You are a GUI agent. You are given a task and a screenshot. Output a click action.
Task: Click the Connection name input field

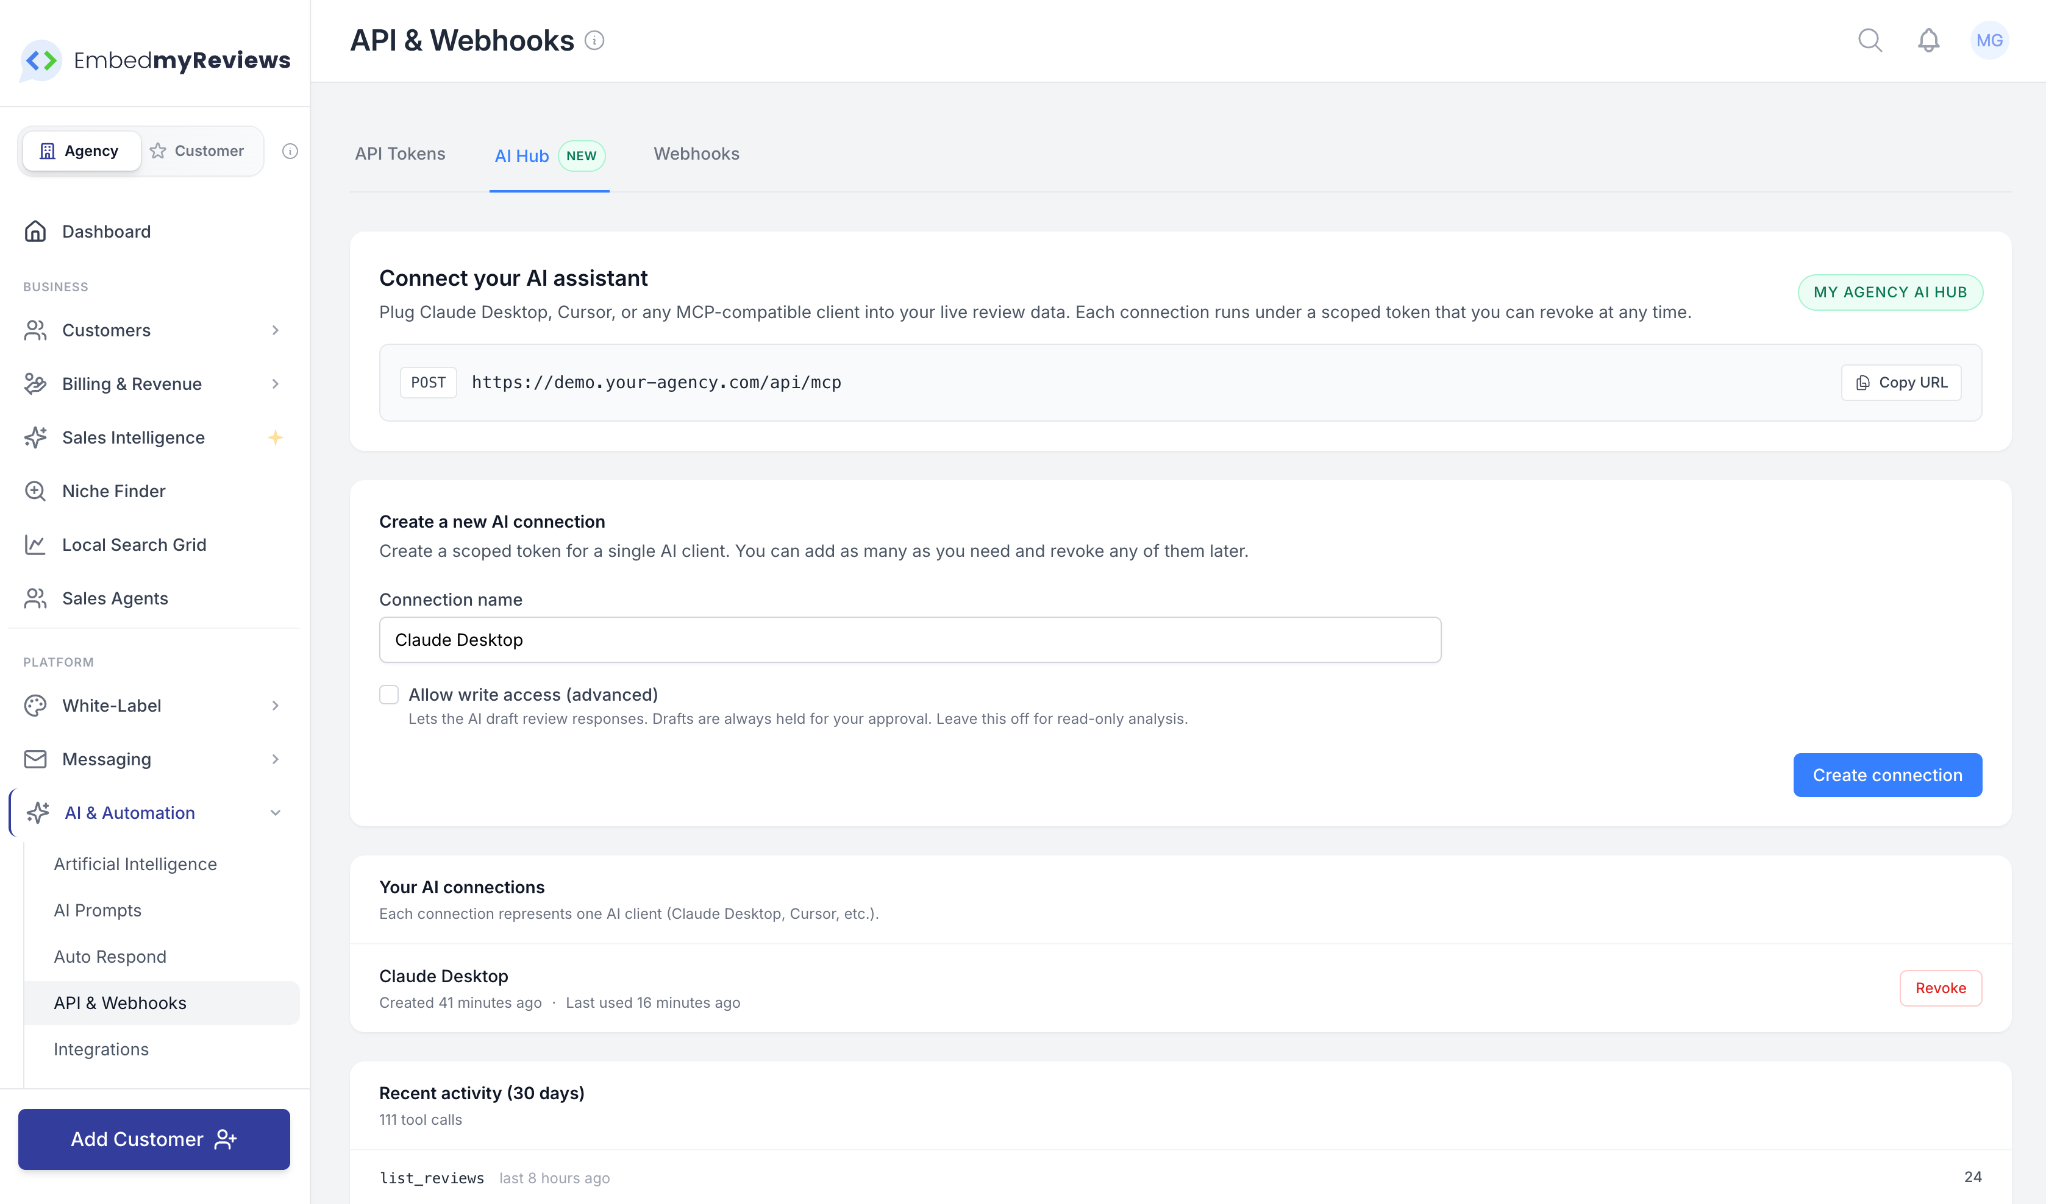click(910, 639)
